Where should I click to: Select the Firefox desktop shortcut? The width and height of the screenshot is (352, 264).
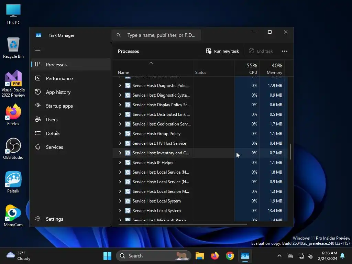coord(13,115)
